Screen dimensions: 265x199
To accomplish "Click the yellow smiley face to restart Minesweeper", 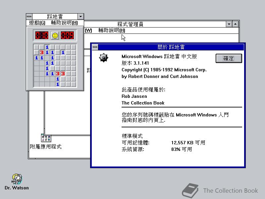I will 55,35.
